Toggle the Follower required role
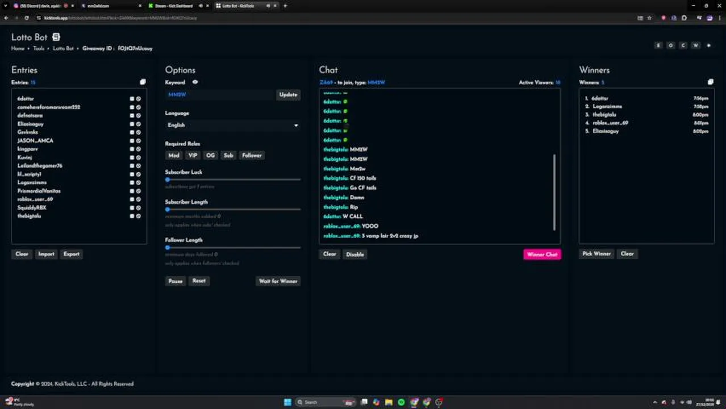This screenshot has width=726, height=409. pos(252,155)
